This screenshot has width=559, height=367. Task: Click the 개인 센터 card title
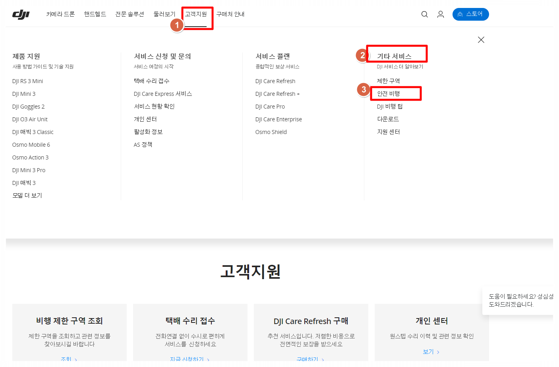point(432,321)
